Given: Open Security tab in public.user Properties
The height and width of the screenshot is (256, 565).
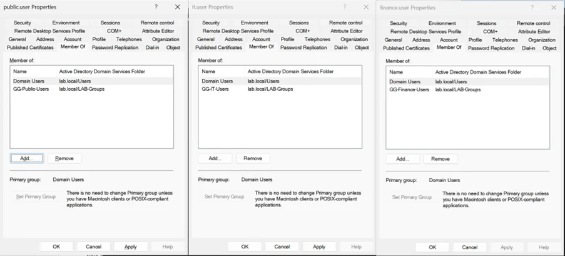Looking at the screenshot, I should [x=23, y=23].
